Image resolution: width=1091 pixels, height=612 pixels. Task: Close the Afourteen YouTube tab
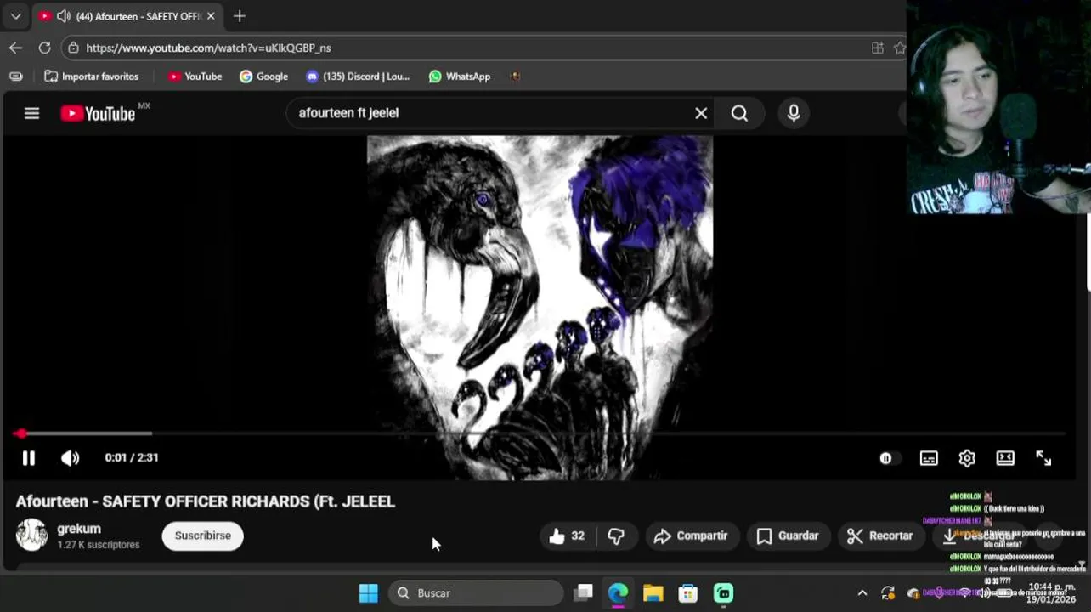[211, 16]
